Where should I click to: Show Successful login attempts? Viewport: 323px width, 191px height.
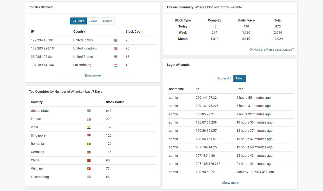click(x=224, y=79)
